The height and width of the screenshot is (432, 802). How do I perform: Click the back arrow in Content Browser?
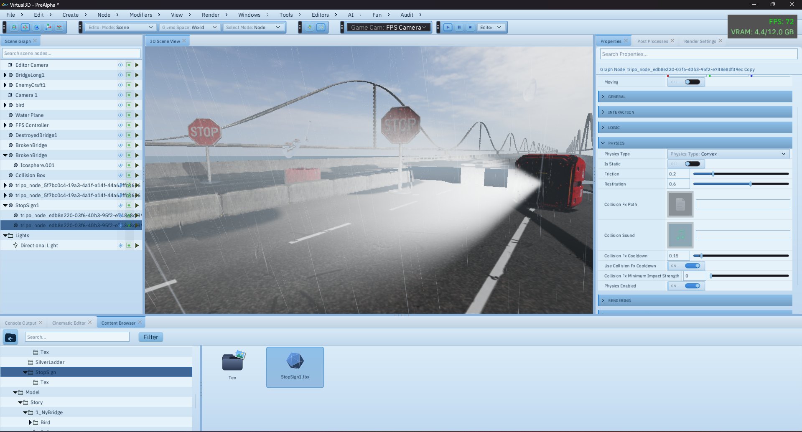click(x=10, y=337)
